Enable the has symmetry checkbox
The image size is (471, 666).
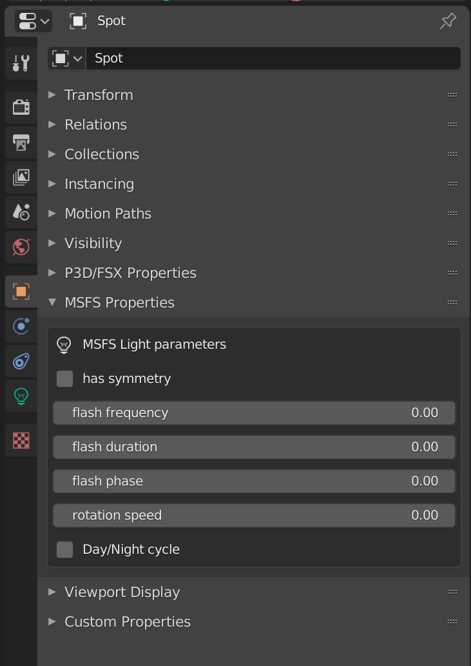coord(64,378)
